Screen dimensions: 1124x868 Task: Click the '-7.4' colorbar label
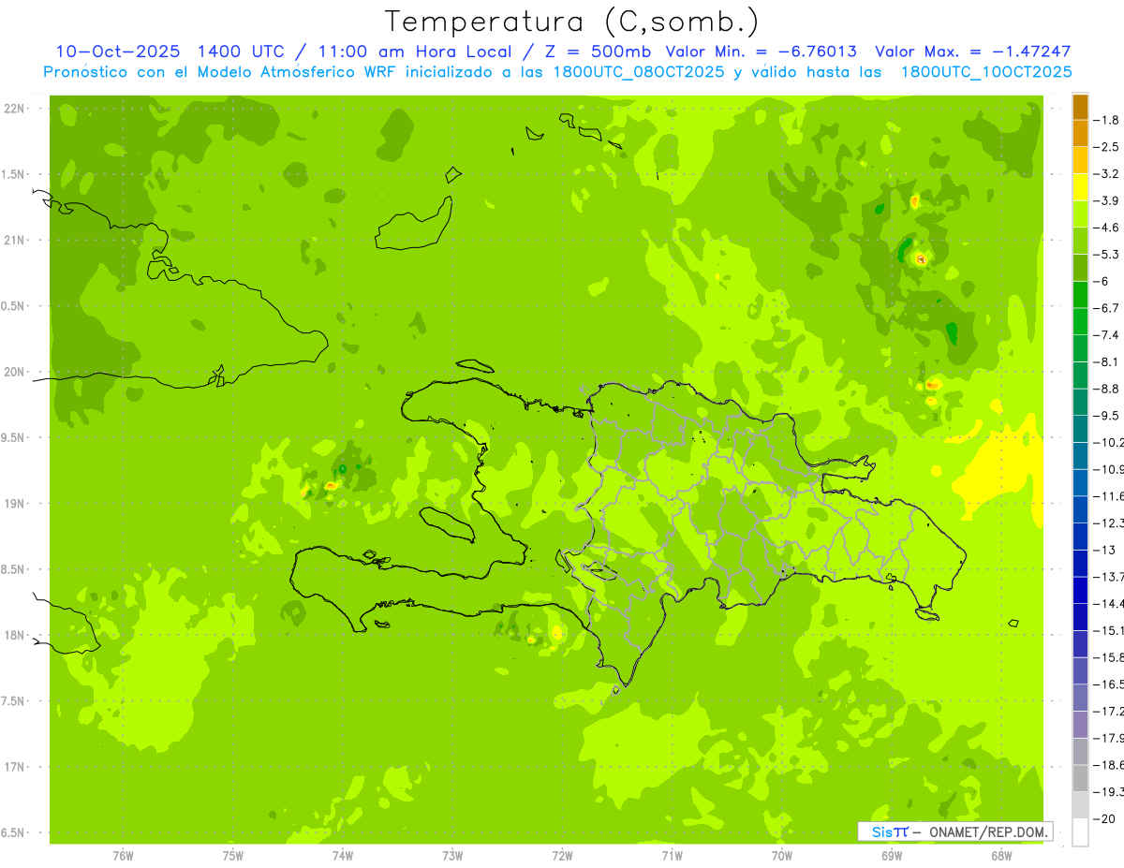[x=1108, y=335]
